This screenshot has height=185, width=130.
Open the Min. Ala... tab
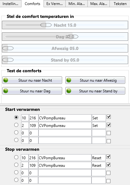coord(77,4)
